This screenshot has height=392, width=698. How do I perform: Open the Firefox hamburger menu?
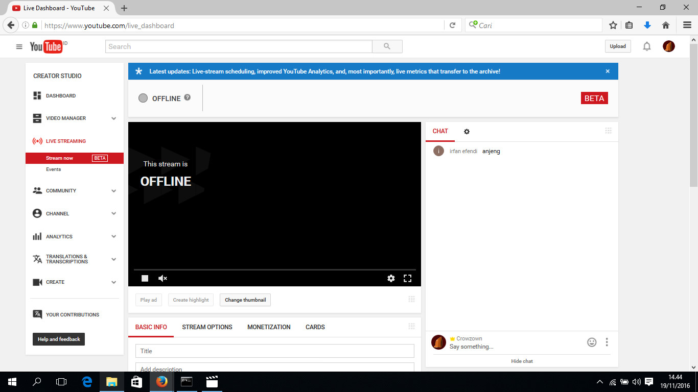(687, 25)
